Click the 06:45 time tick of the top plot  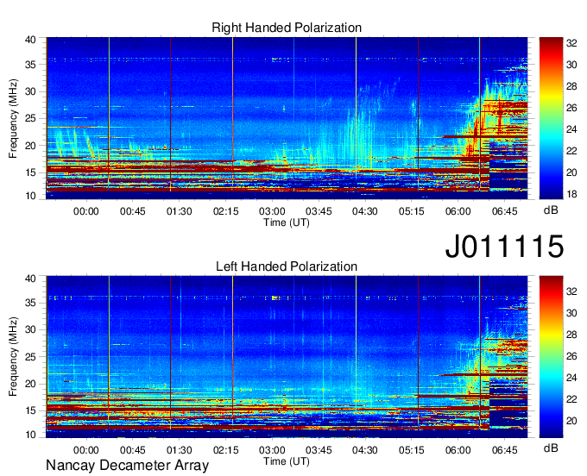pos(505,211)
